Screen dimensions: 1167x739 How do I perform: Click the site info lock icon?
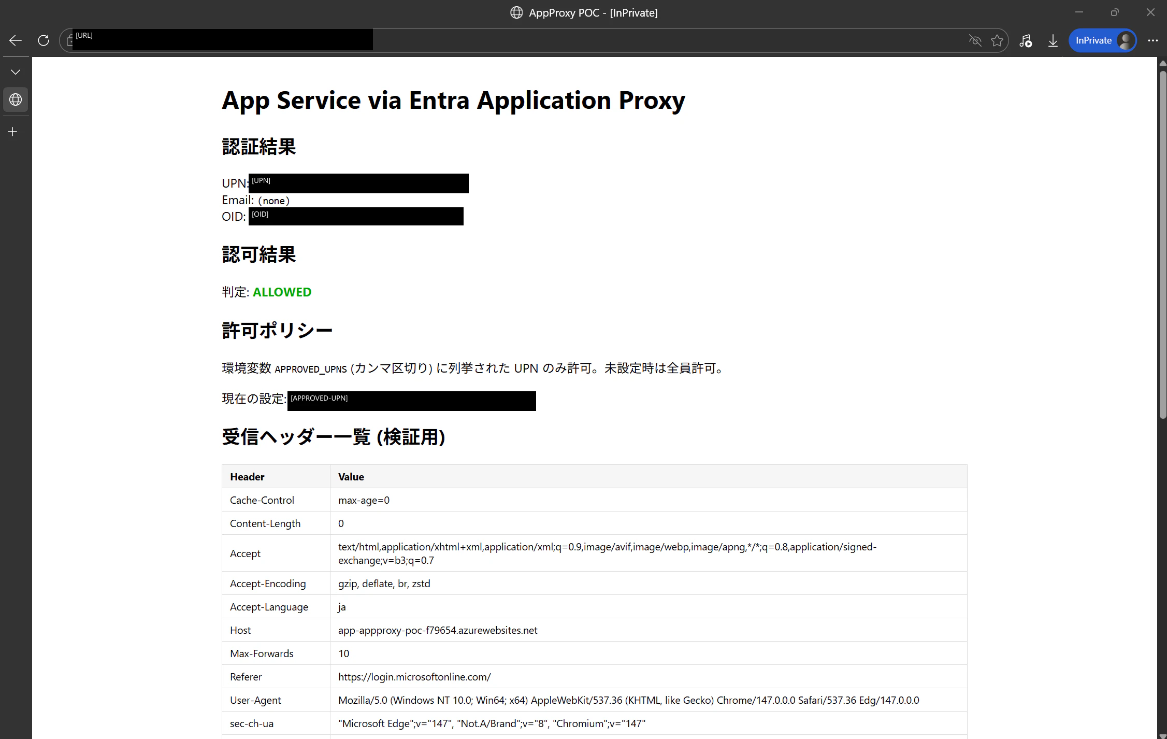point(70,40)
